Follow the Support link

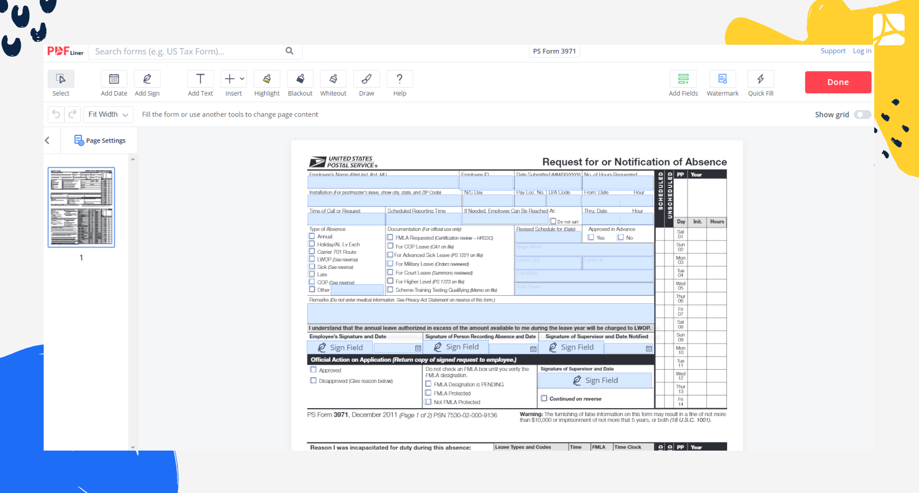pyautogui.click(x=833, y=51)
